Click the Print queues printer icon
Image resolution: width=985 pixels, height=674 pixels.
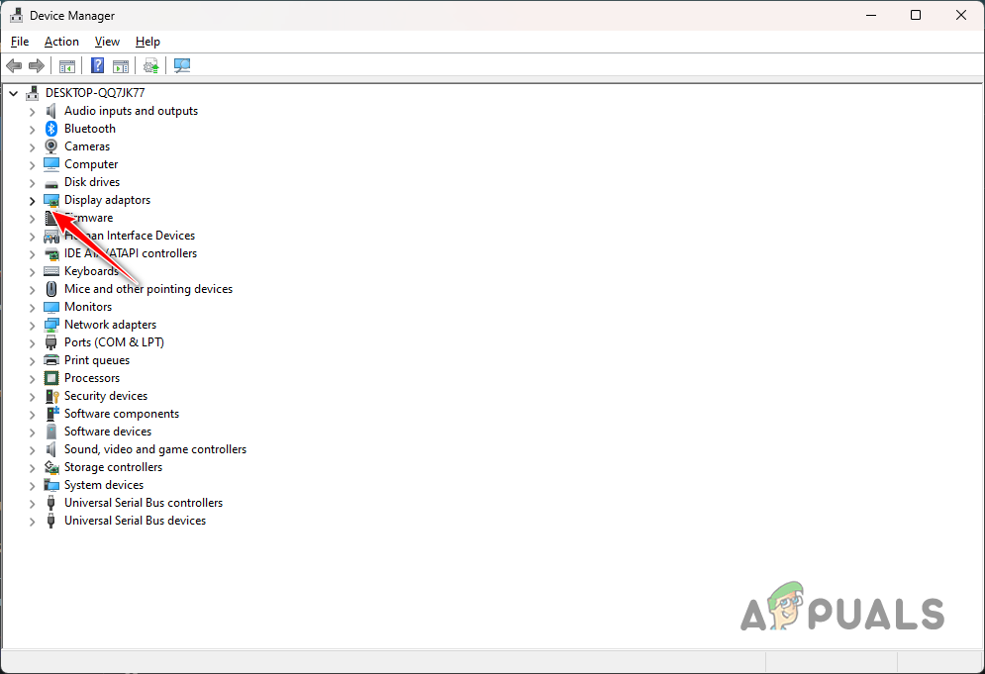click(51, 360)
